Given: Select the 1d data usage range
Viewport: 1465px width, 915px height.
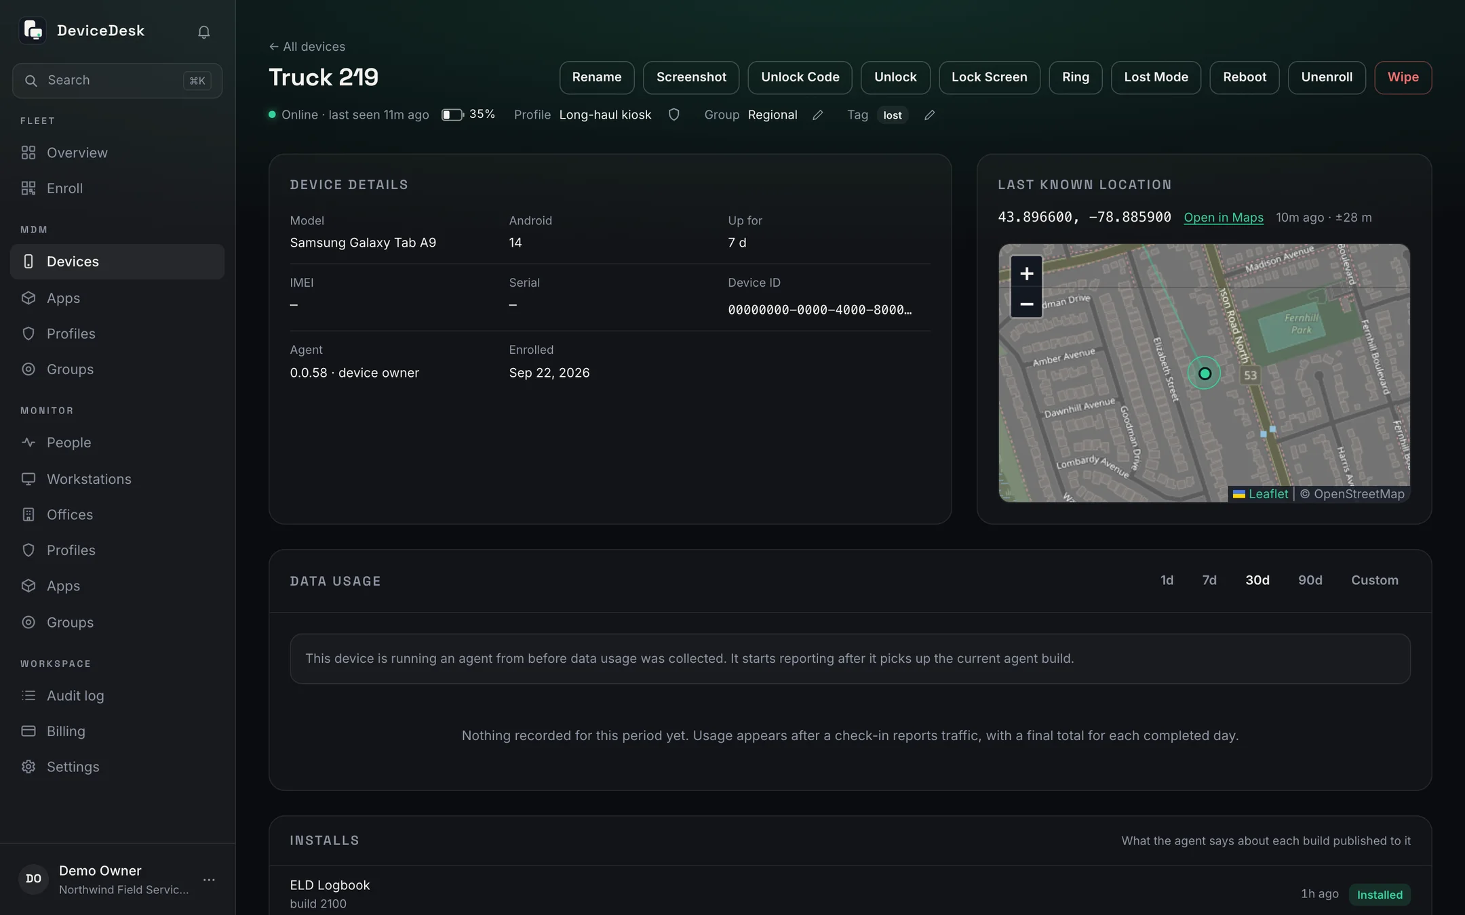Looking at the screenshot, I should tap(1167, 580).
